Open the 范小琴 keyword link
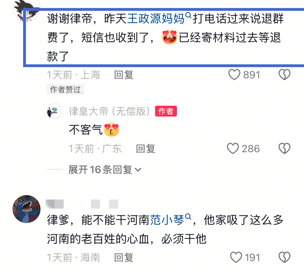This screenshot has width=304, height=269. point(167,220)
